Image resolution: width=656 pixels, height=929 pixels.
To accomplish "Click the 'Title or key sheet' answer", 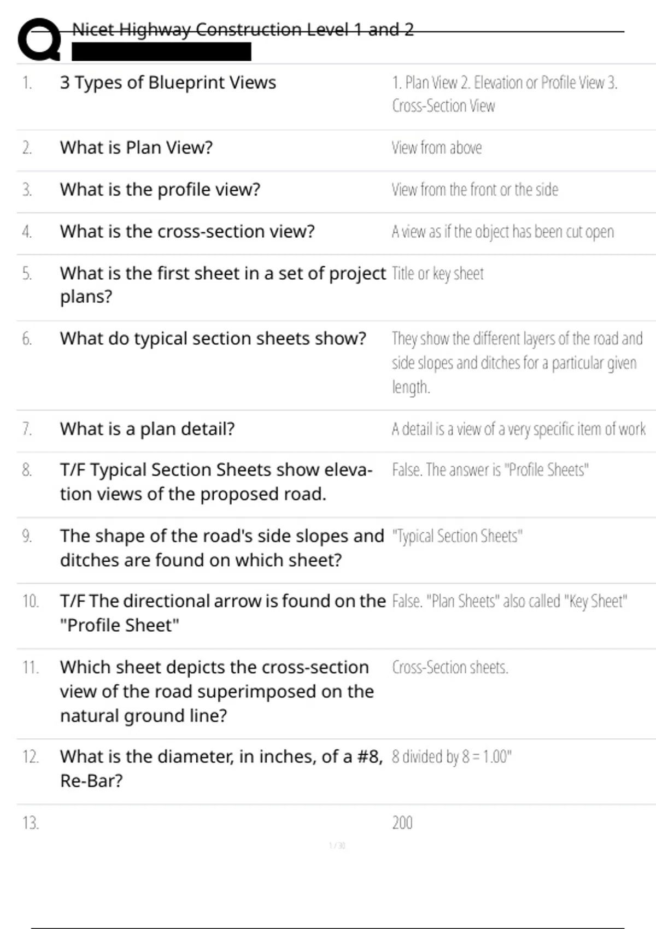I will (437, 273).
